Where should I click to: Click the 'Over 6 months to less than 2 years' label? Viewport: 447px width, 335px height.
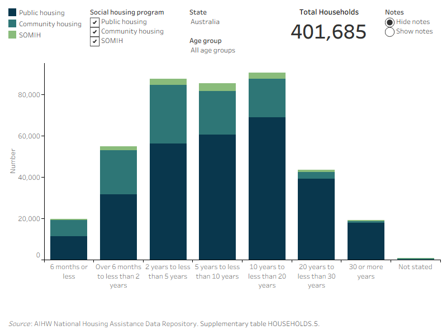(x=118, y=276)
